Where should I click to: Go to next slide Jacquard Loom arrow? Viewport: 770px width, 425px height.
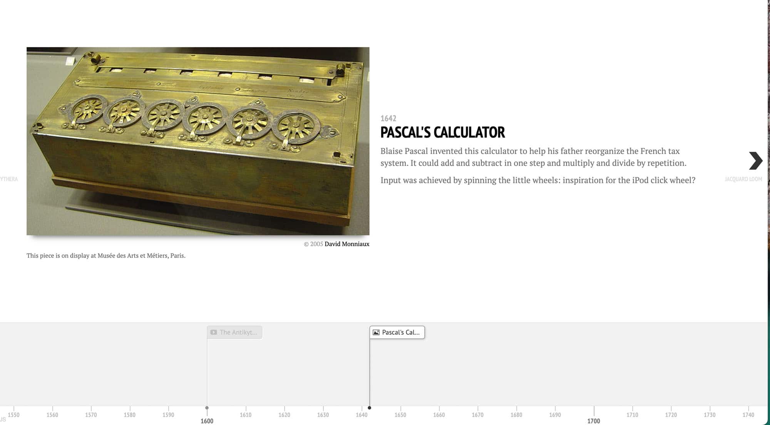755,161
